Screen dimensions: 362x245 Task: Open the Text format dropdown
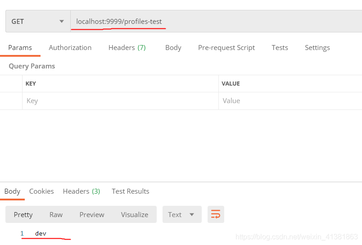click(x=182, y=214)
